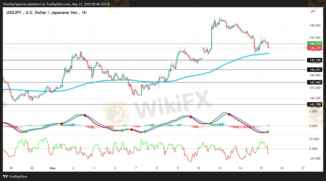Click the 2.000 MACD scale value

(313, 112)
